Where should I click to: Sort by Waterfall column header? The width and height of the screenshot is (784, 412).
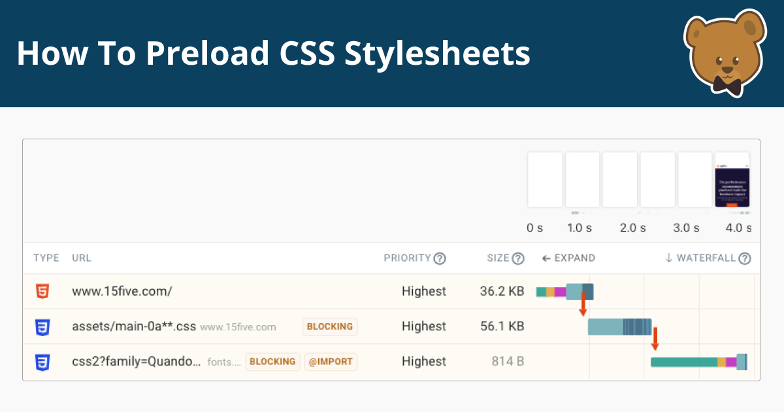click(702, 258)
